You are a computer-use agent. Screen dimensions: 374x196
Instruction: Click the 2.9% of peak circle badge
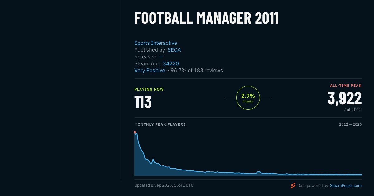click(248, 98)
